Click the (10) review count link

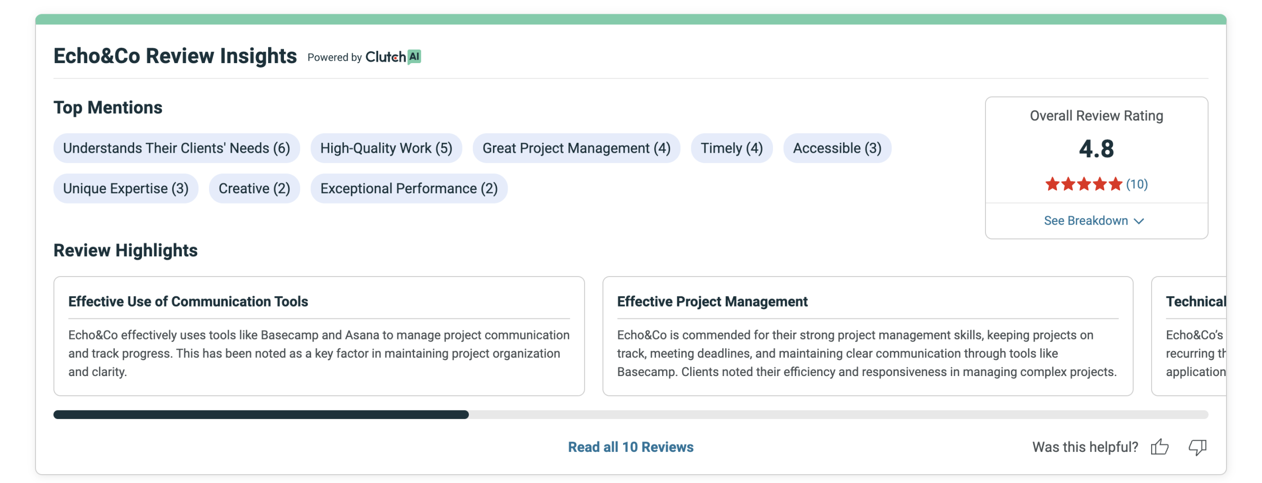tap(1136, 184)
